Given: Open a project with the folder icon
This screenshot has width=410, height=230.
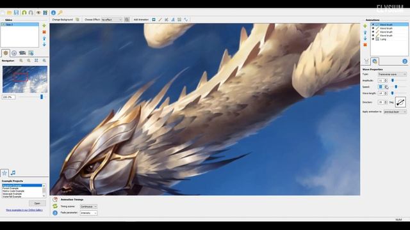Looking at the screenshot, I should tap(10, 13).
